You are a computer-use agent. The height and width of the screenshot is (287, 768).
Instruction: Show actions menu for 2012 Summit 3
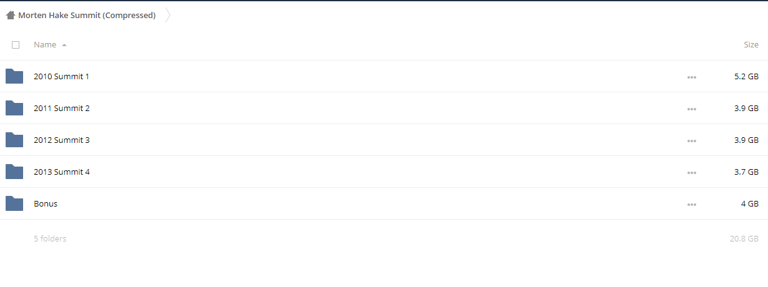(691, 141)
